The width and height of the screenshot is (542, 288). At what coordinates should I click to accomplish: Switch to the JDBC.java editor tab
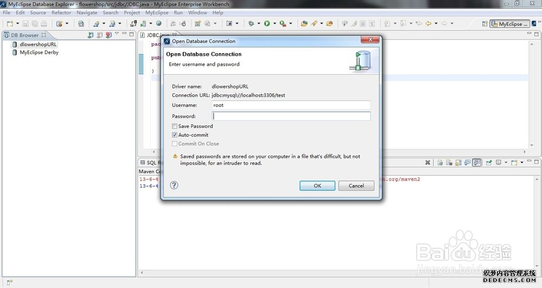[158, 35]
